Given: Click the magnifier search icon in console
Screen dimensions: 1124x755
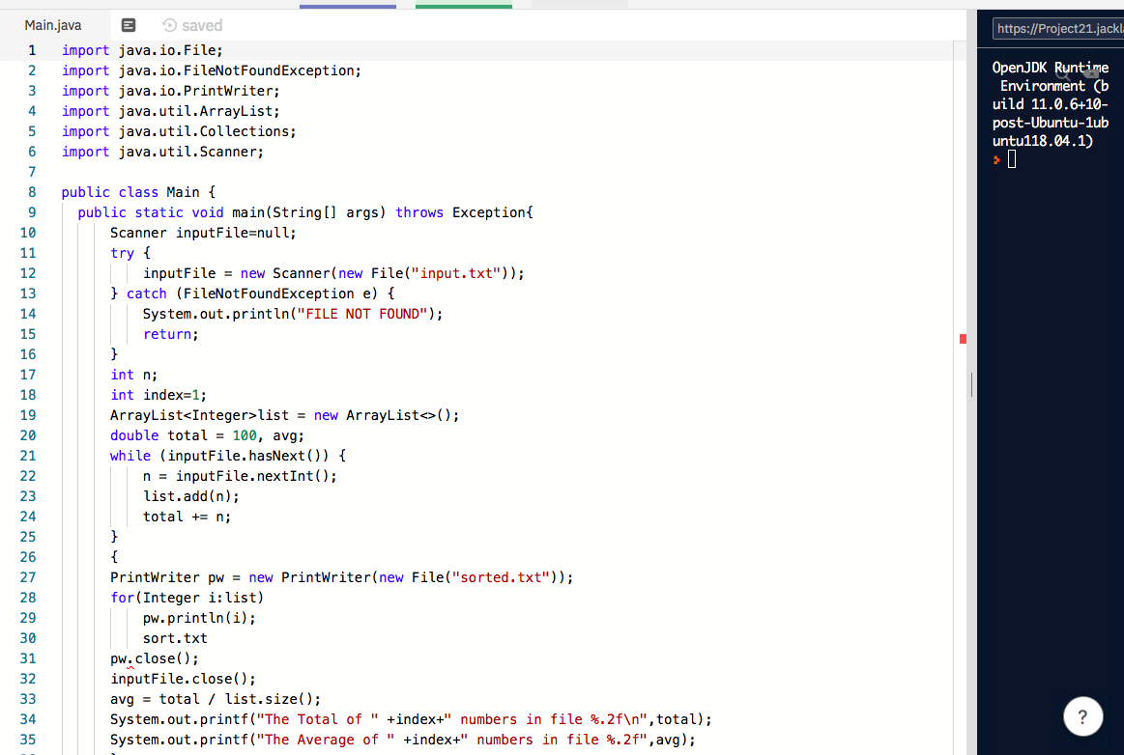Looking at the screenshot, I should 1062,72.
